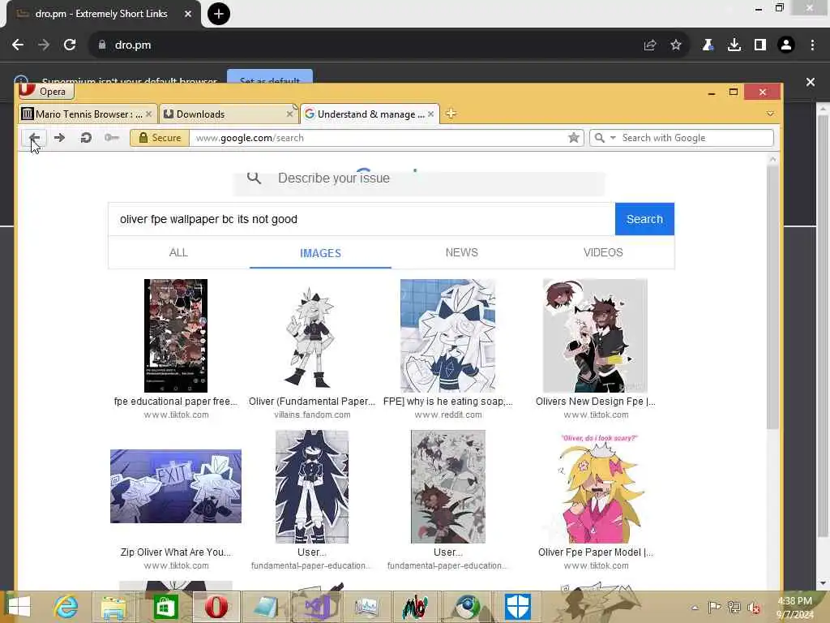Dismiss the default browser infobar
The height and width of the screenshot is (623, 830).
[811, 82]
